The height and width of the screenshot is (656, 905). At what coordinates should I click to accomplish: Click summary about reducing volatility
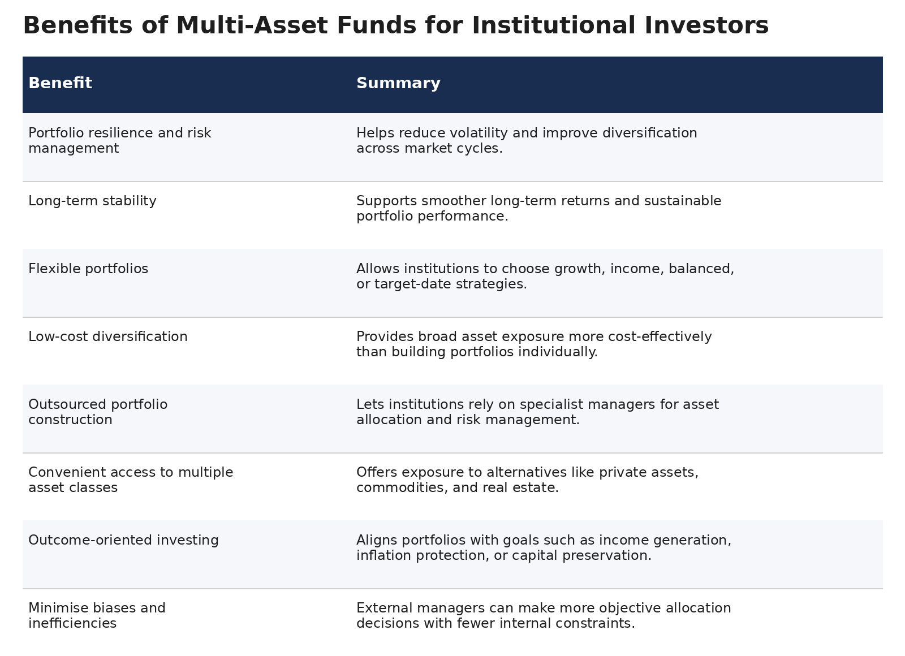[527, 140]
